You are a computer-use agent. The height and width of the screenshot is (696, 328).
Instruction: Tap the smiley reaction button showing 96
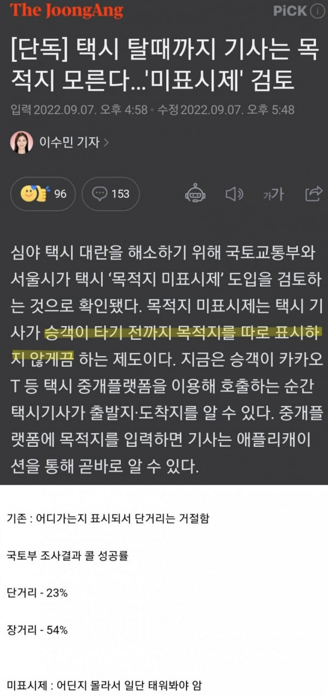44,193
